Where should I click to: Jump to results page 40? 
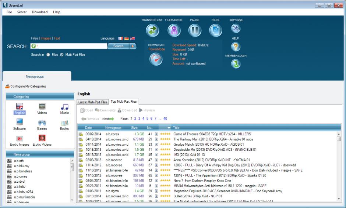(x=165, y=118)
